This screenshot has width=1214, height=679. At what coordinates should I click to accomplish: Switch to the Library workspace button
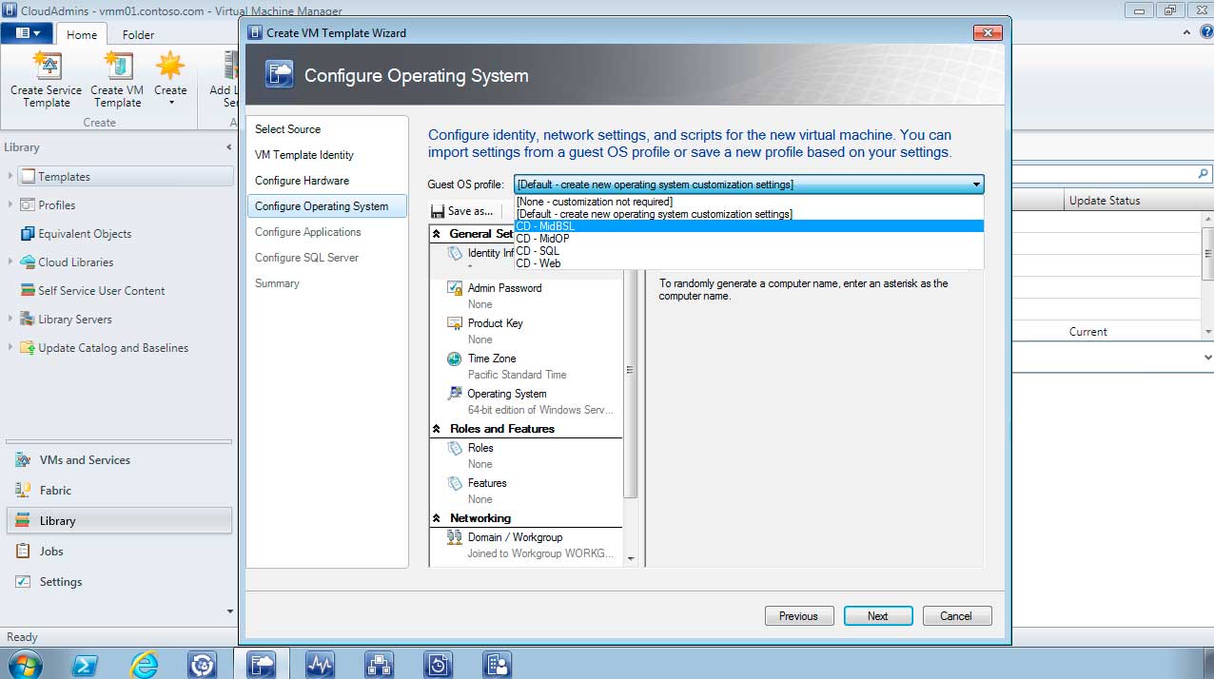point(119,521)
